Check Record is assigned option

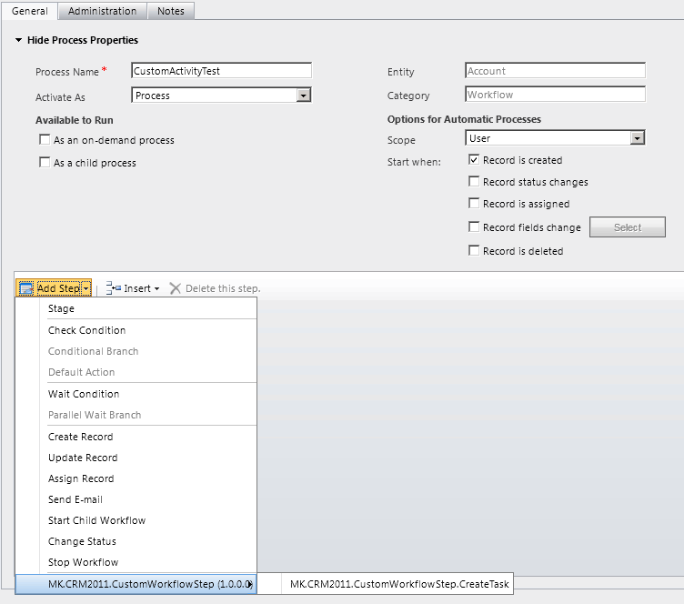pos(474,203)
